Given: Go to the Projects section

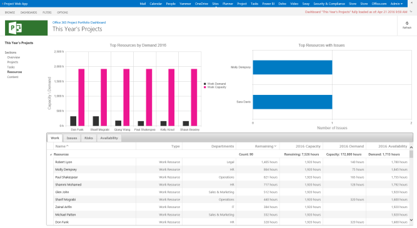Looking at the screenshot, I should [13, 62].
